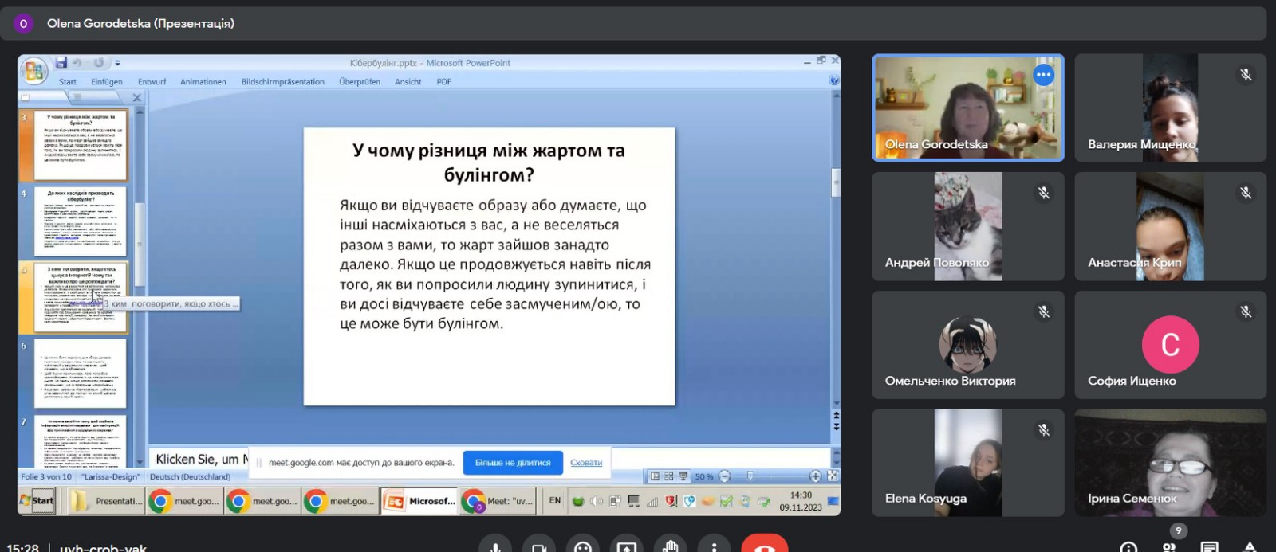Open the Animationen ribbon tab

click(203, 81)
